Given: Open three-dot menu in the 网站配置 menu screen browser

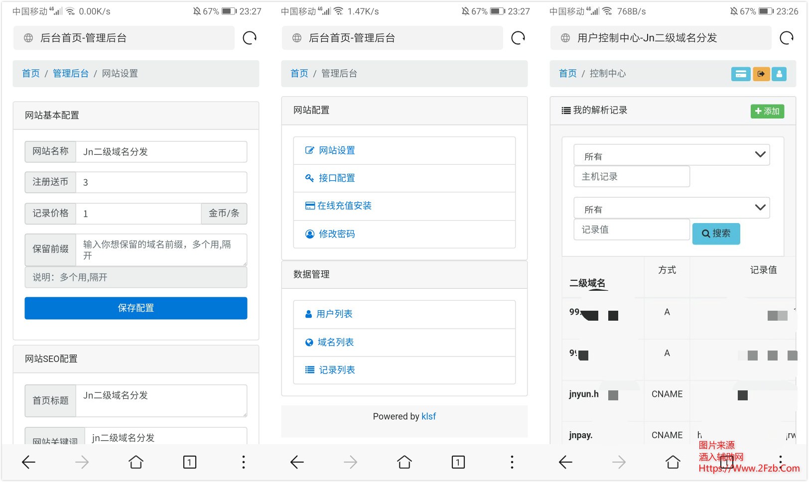Looking at the screenshot, I should (512, 462).
